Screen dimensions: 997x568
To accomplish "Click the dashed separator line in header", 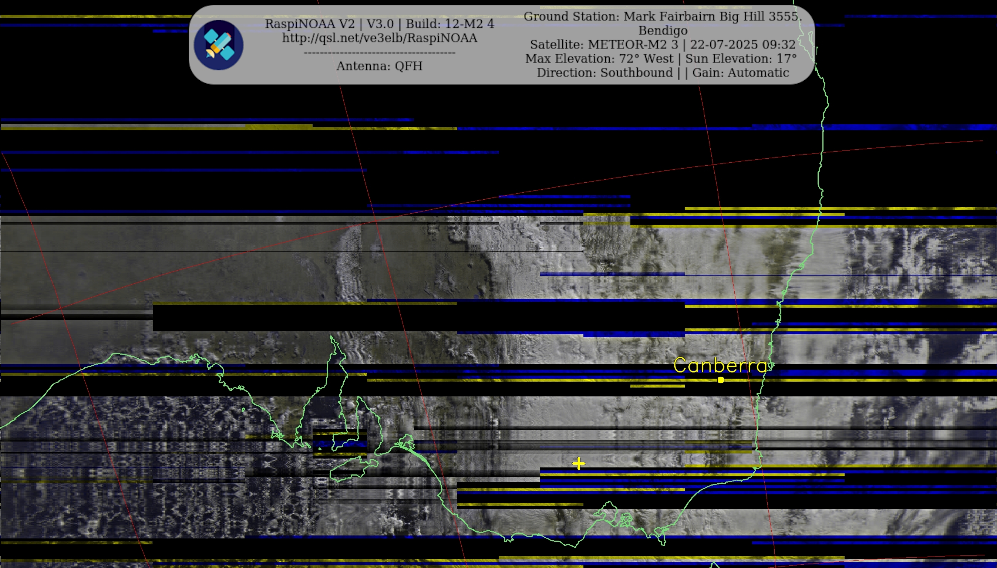I will pos(379,53).
